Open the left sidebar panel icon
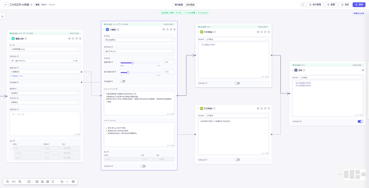The height and width of the screenshot is (188, 369). 2,16
